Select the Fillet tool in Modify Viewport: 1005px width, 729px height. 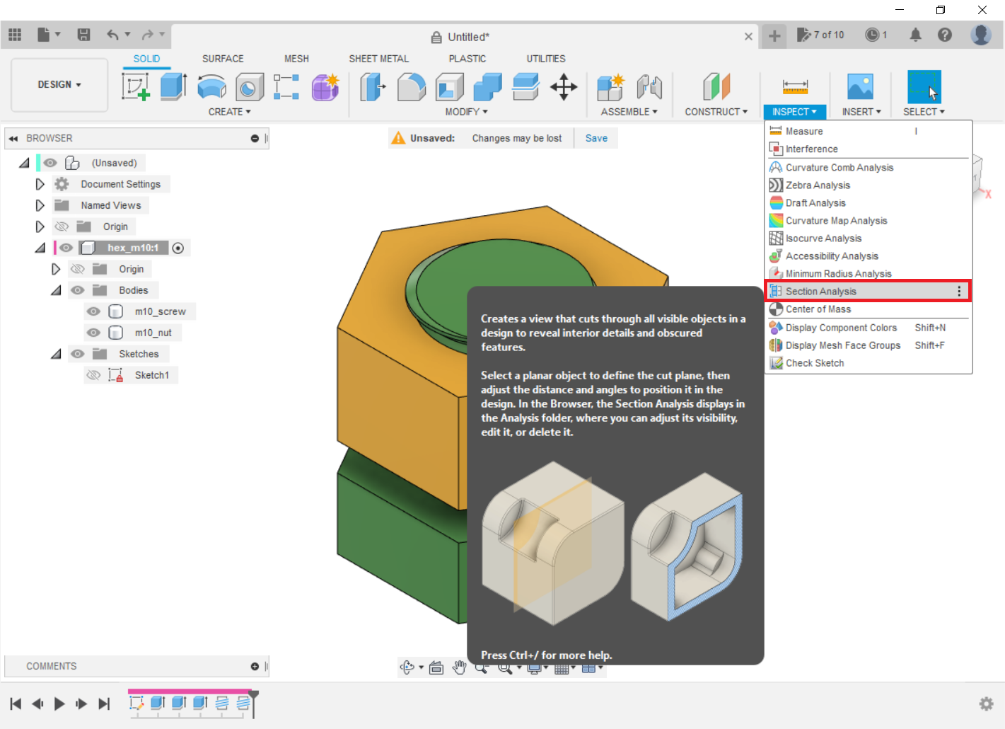pyautogui.click(x=411, y=87)
